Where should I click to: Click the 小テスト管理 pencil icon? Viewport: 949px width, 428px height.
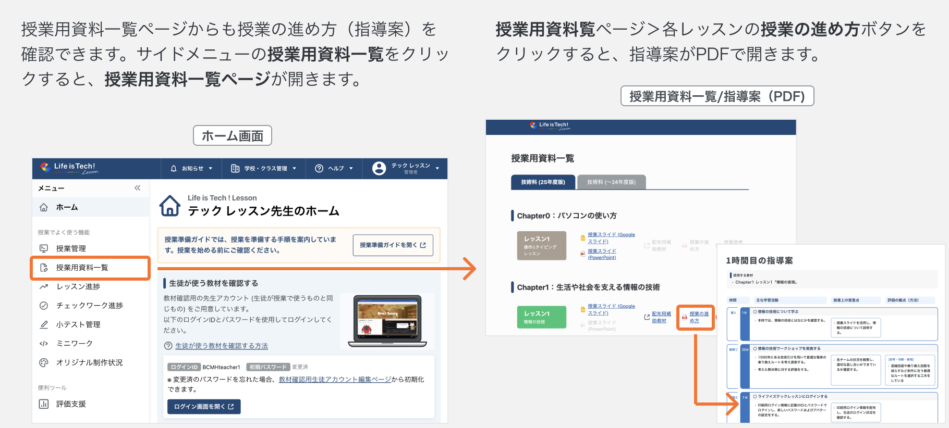coord(44,324)
